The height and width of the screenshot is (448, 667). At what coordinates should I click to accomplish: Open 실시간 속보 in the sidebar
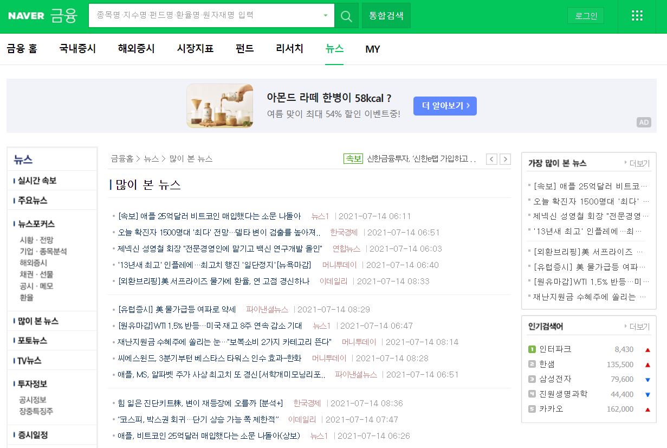[37, 181]
